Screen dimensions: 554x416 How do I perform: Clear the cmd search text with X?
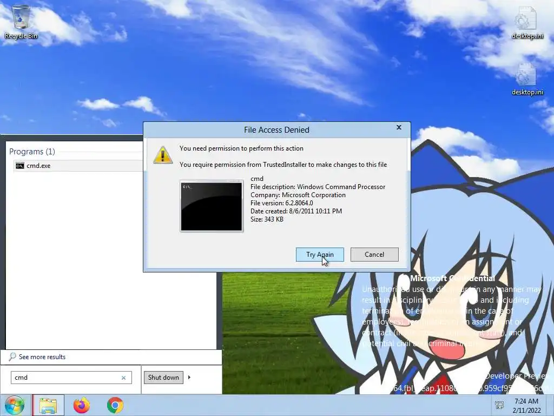124,378
